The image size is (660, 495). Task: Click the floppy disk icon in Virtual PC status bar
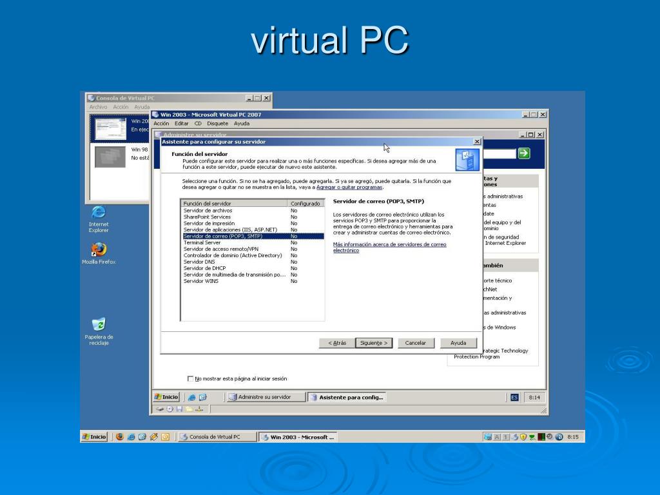pos(179,409)
